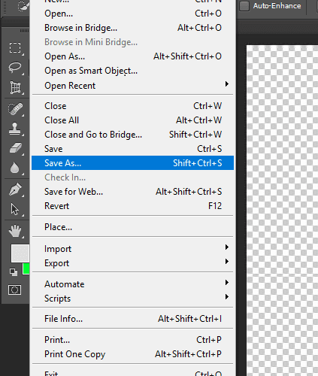The image size is (318, 376).
Task: Open the foreground color swatch
Action: 20,253
